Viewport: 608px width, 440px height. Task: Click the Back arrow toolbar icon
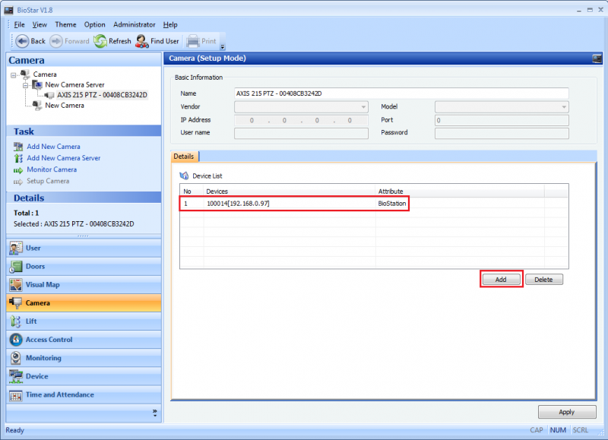[22, 41]
